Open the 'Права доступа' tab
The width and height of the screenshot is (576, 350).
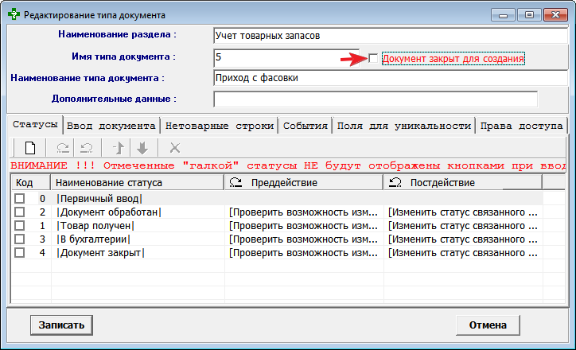click(521, 126)
